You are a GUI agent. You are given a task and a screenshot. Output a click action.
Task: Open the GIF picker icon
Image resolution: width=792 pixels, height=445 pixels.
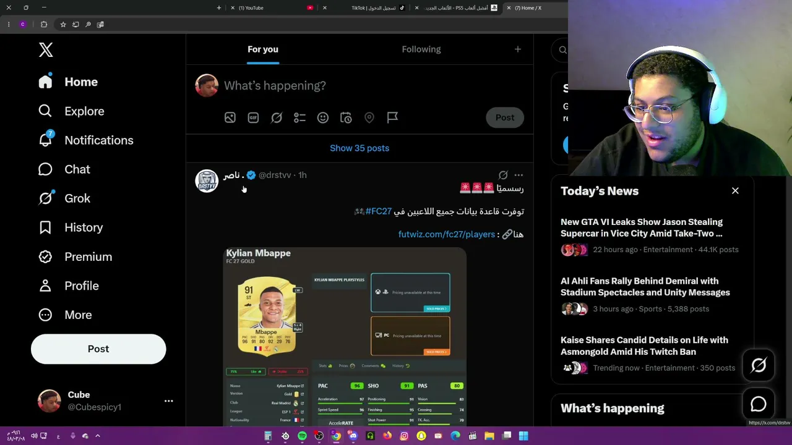(253, 117)
